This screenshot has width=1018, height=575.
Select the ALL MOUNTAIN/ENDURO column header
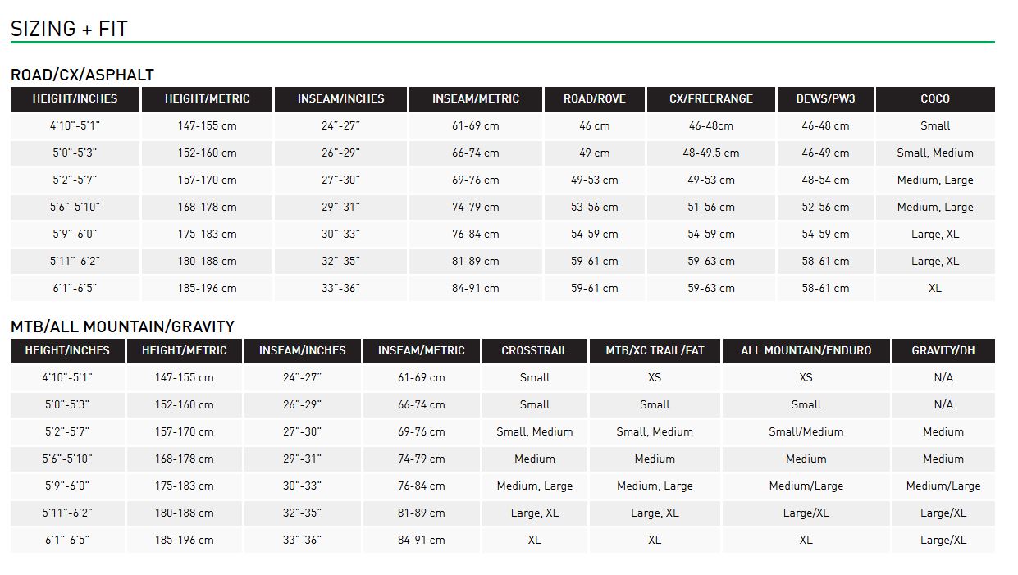coord(806,350)
